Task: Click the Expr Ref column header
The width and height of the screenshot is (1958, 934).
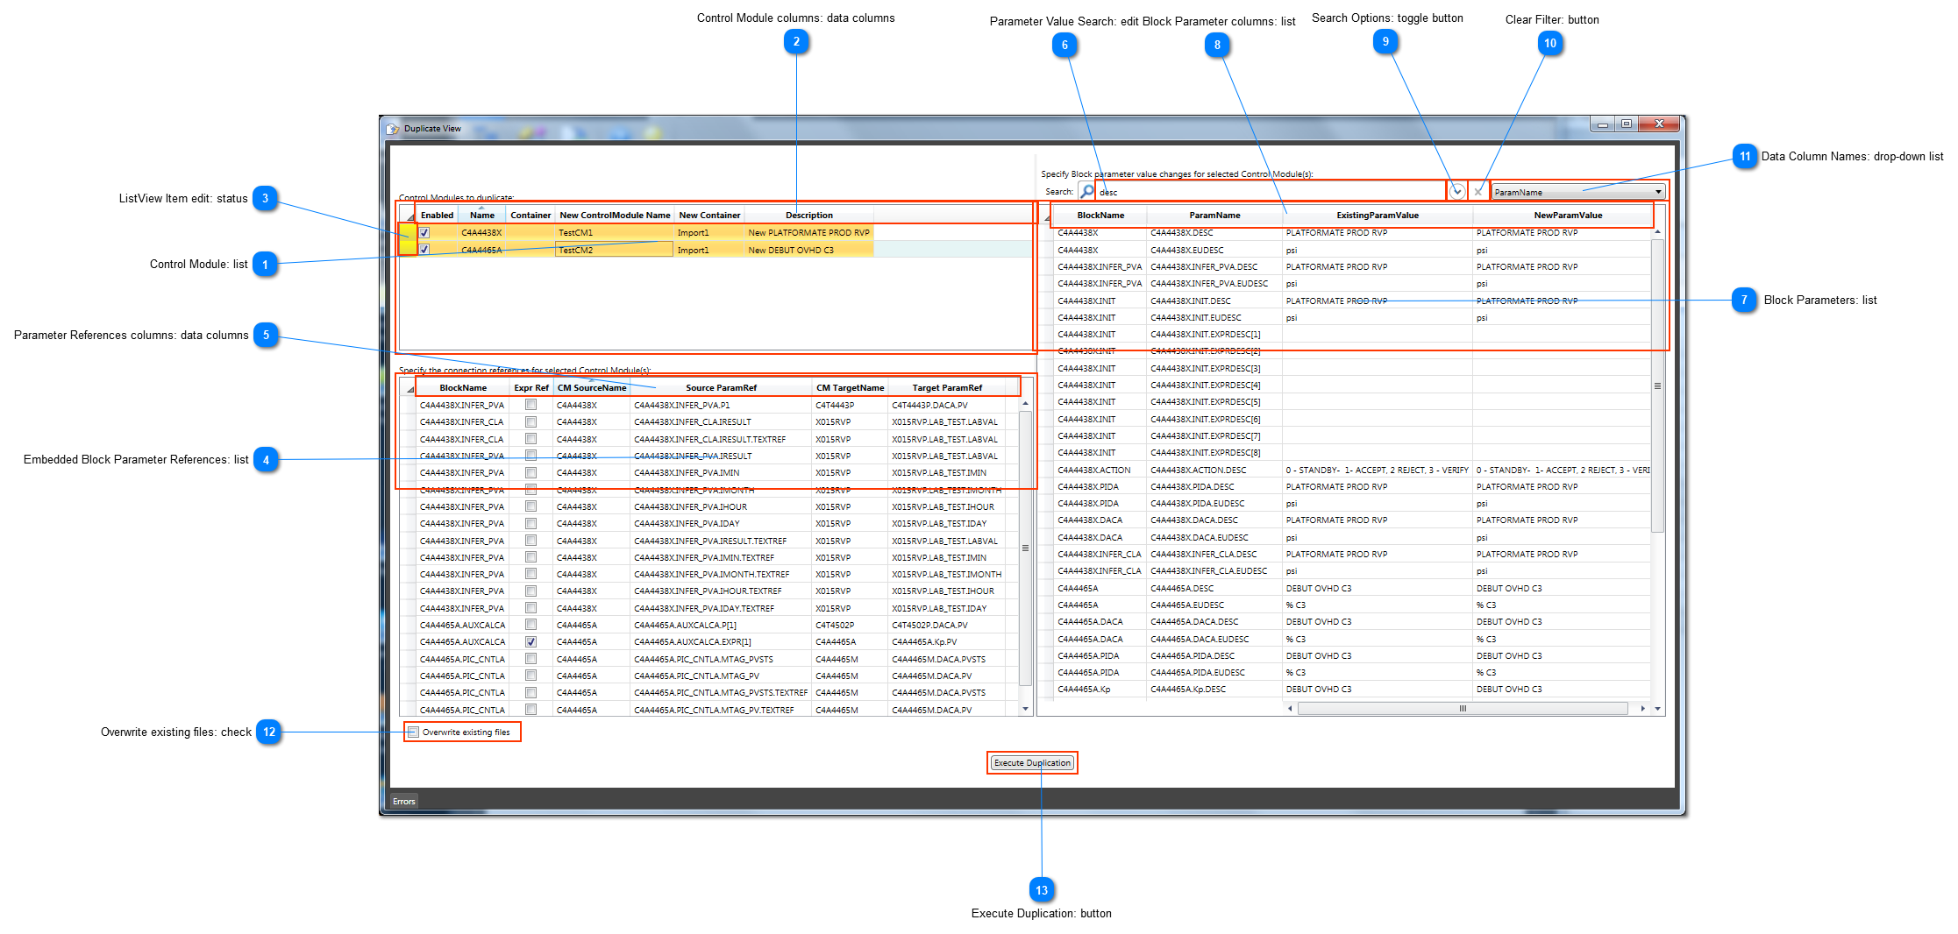Action: (x=530, y=388)
